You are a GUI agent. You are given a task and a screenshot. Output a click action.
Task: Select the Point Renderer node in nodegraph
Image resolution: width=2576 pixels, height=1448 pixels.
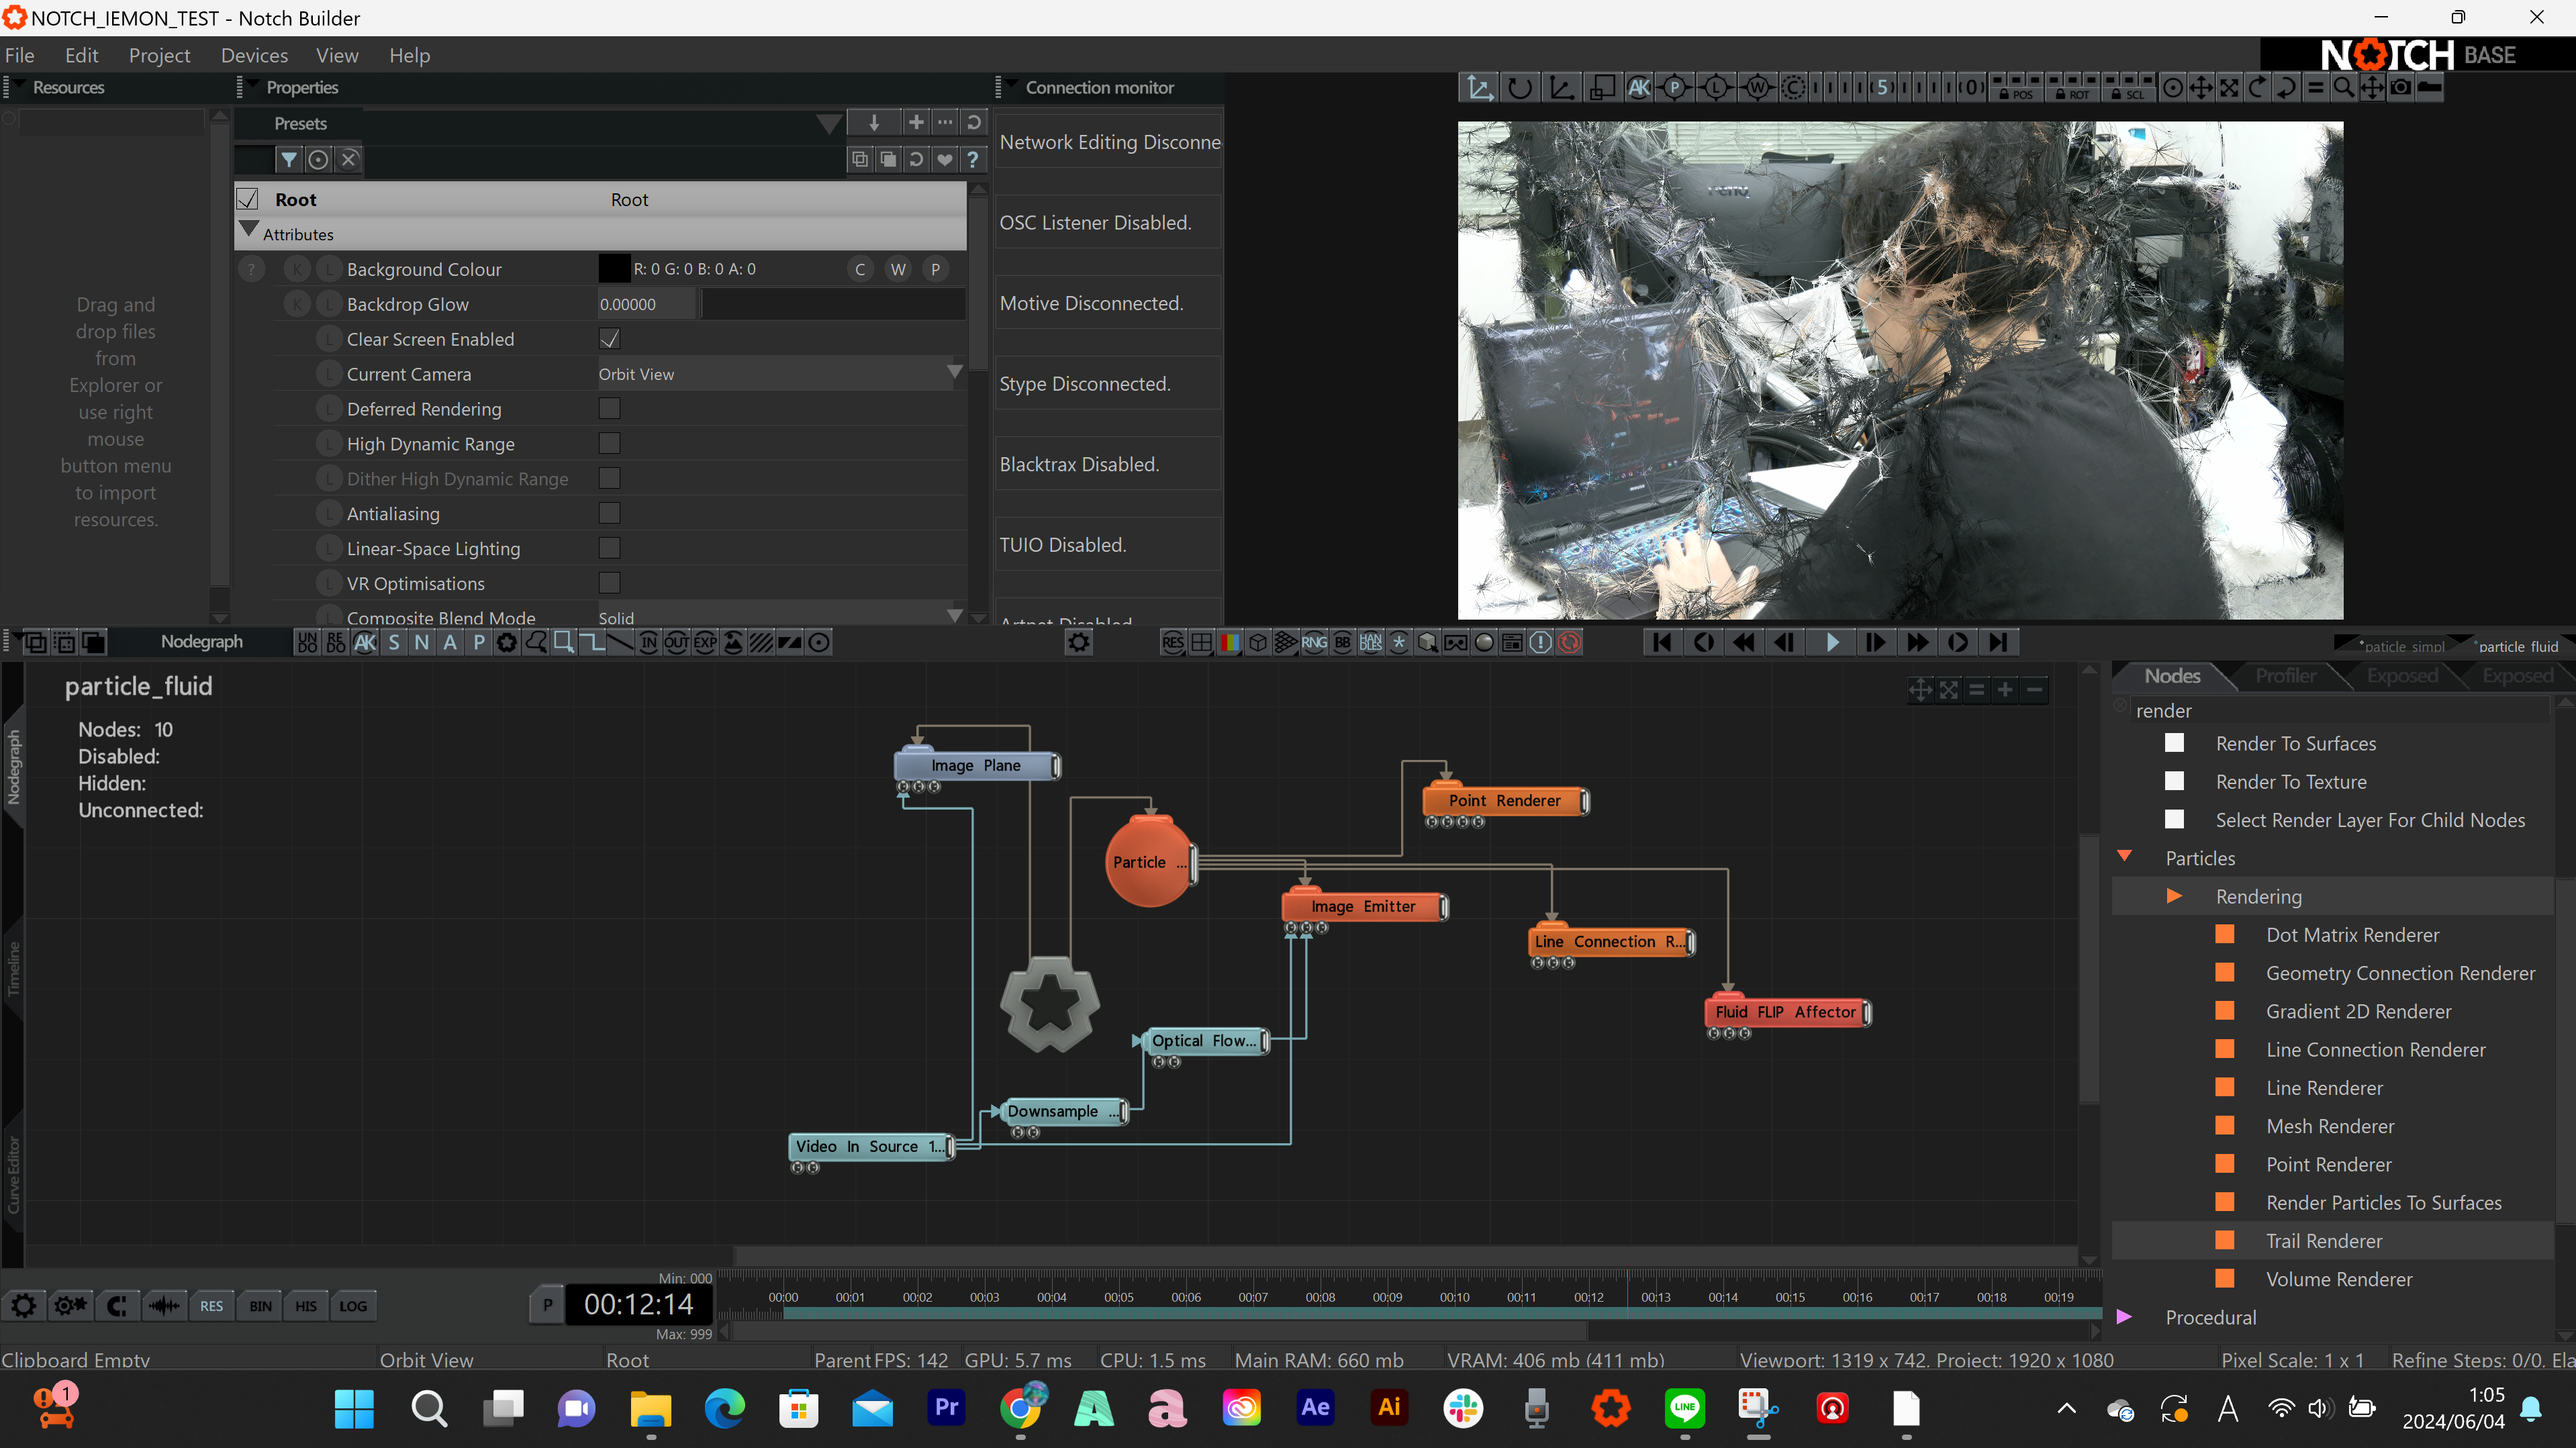tap(1503, 801)
